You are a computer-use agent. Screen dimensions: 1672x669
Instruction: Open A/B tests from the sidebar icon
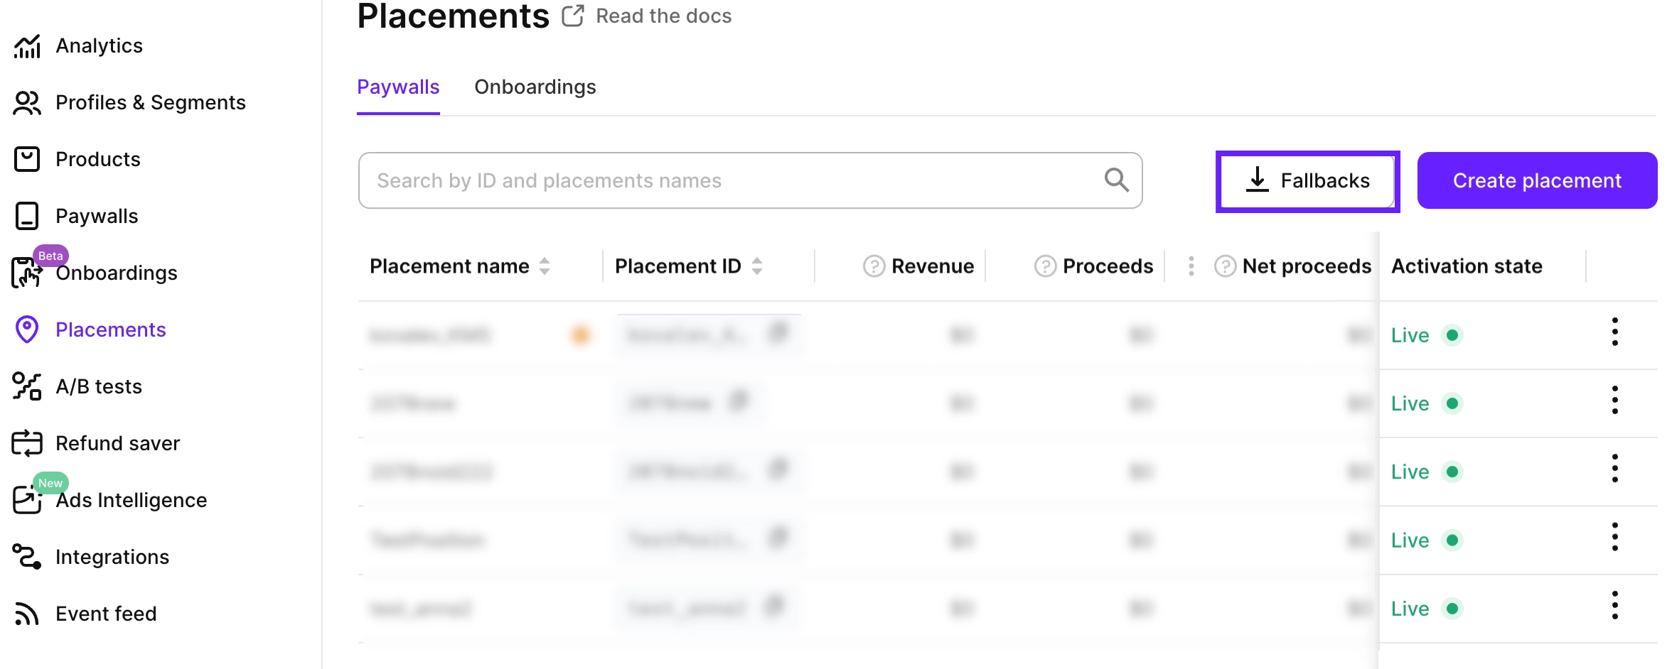[x=26, y=386]
